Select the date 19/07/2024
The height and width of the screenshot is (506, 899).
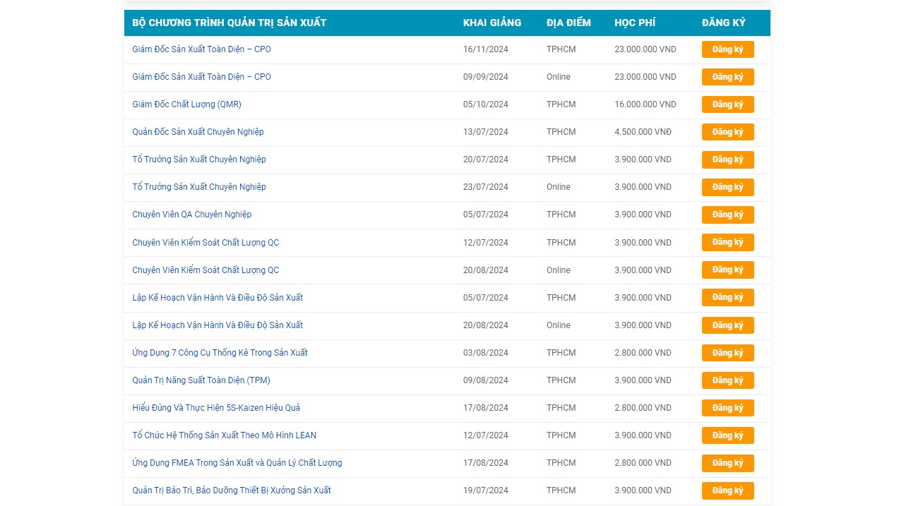coord(486,490)
